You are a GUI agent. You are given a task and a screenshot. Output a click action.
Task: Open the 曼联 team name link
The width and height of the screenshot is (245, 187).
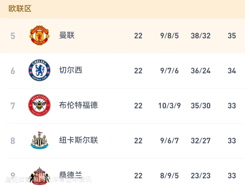[67, 35]
